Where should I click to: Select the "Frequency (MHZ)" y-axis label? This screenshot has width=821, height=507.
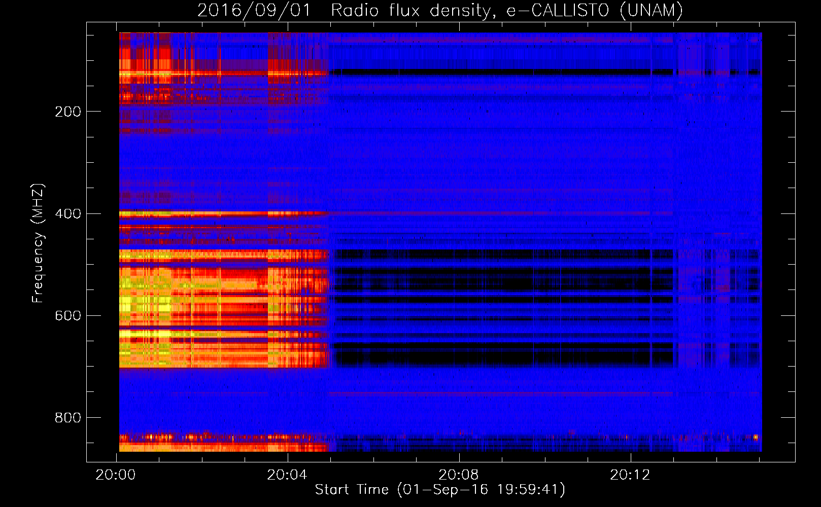[x=38, y=243]
